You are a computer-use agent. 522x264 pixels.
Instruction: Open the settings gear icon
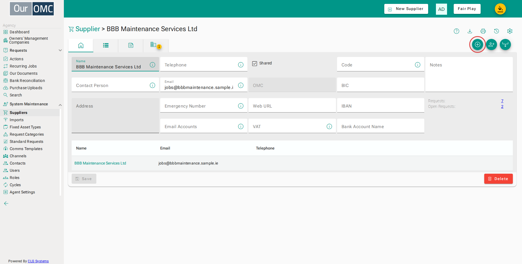(510, 31)
